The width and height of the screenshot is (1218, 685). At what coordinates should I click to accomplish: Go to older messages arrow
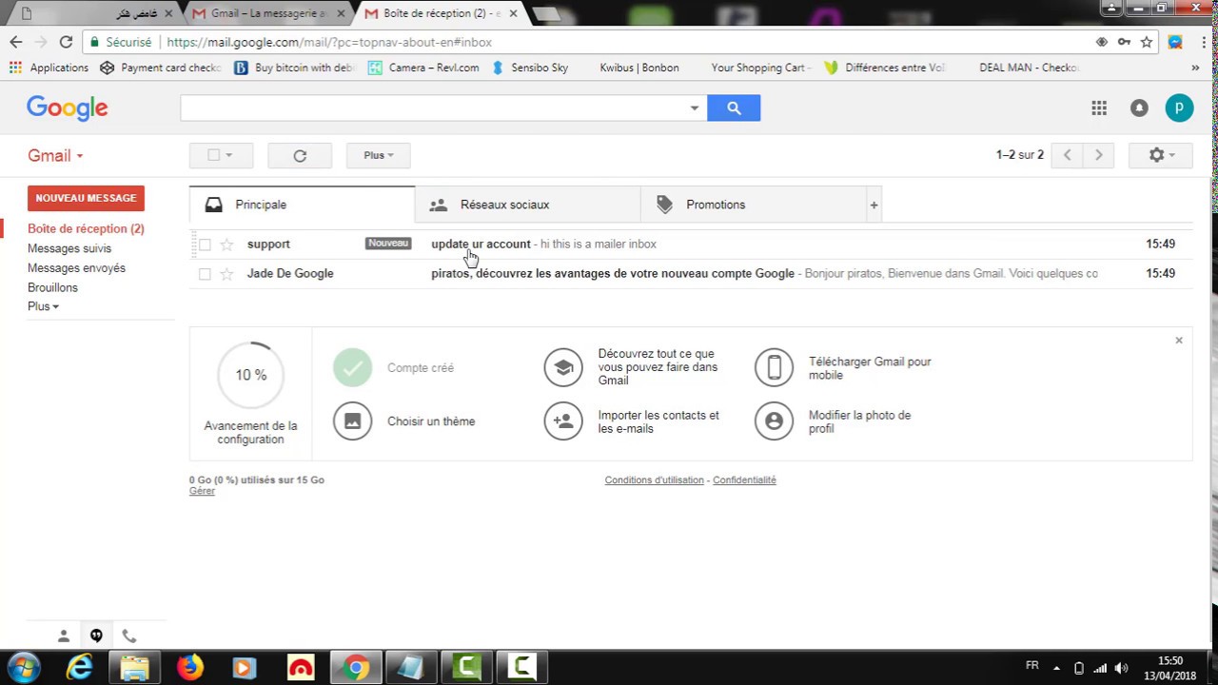tap(1098, 155)
